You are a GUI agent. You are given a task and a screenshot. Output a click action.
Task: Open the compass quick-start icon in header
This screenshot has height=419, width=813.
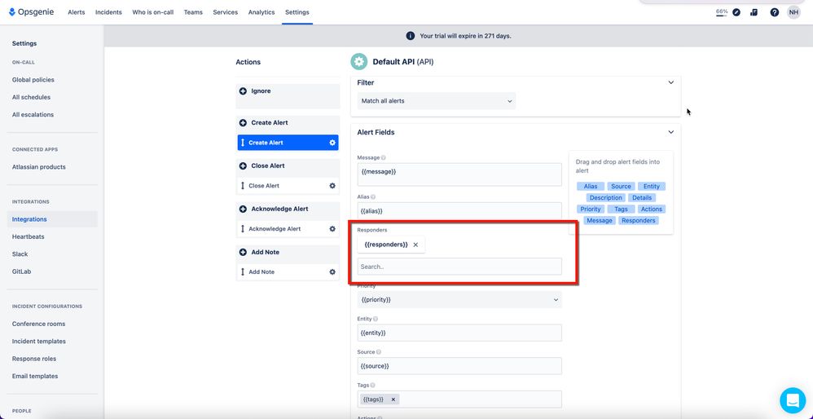tap(736, 12)
